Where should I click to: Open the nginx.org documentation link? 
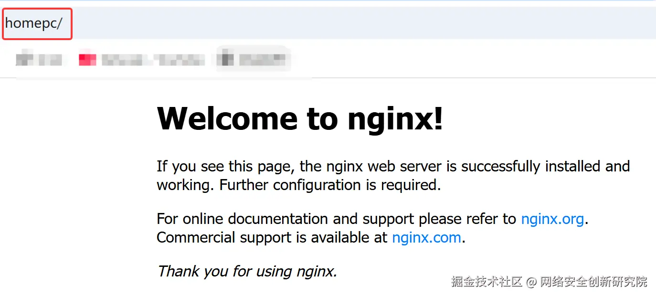tap(552, 219)
